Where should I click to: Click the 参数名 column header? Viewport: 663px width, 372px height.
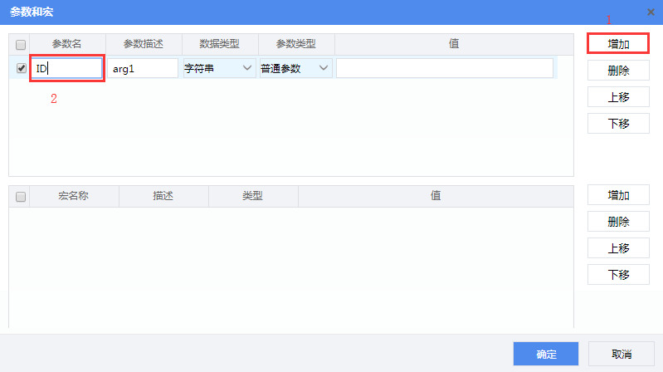[68, 44]
